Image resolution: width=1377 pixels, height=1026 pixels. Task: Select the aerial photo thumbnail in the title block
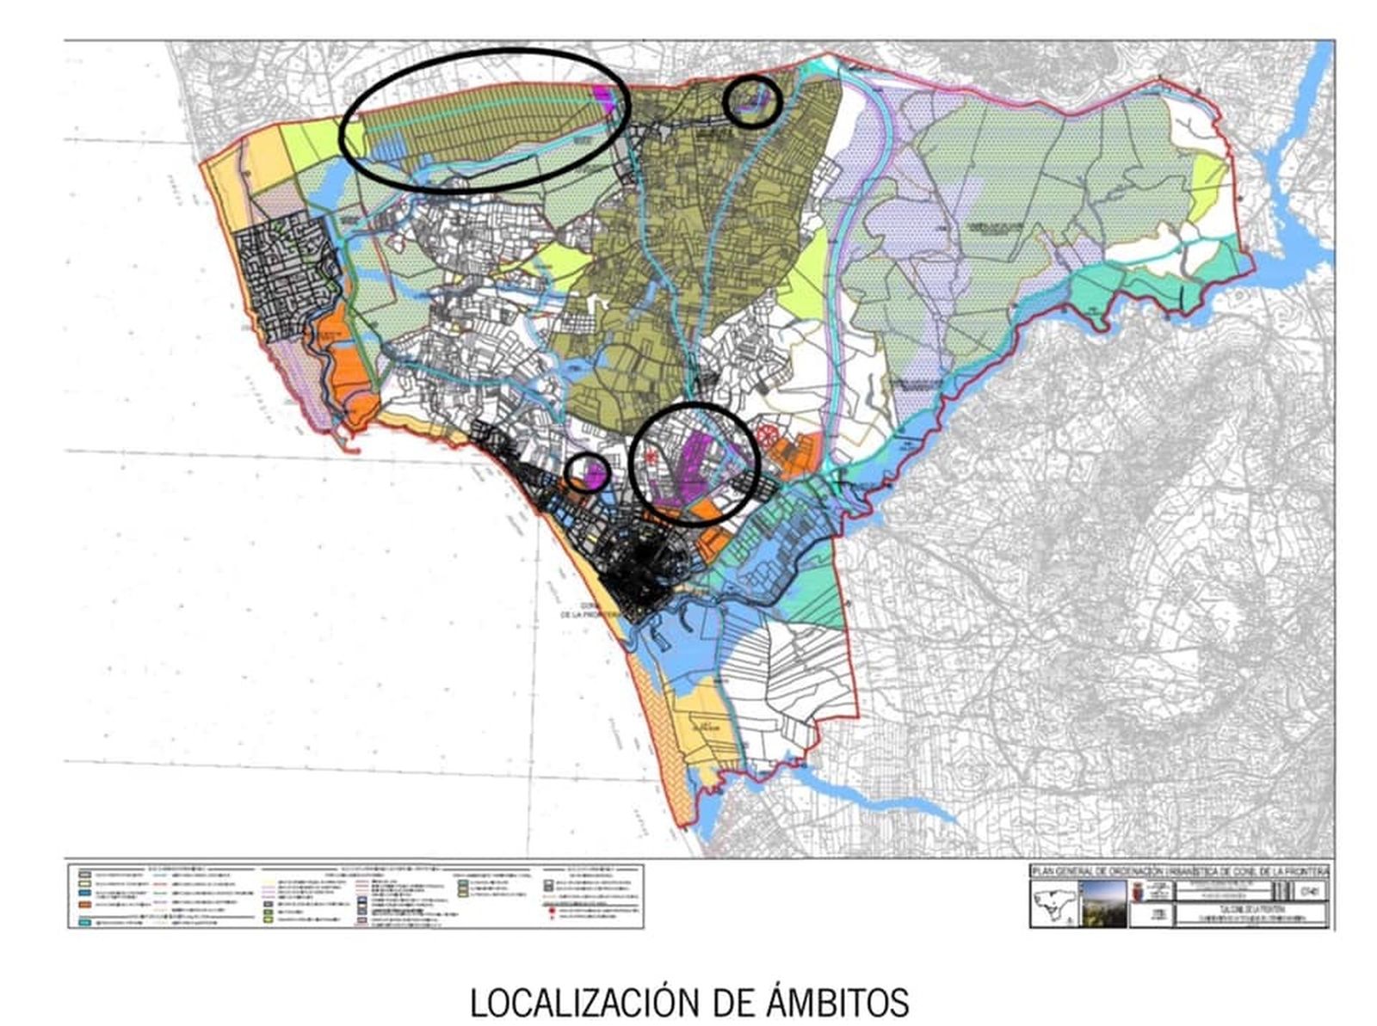tap(1103, 904)
